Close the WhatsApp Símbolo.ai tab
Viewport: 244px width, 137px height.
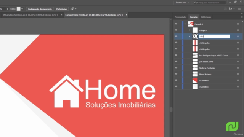point(62,15)
